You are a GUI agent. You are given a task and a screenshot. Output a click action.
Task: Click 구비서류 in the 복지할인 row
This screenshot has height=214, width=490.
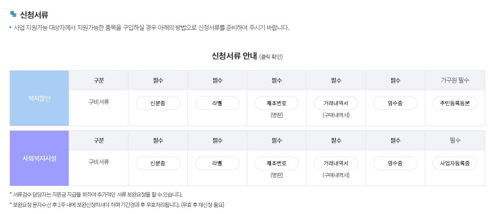(x=99, y=102)
